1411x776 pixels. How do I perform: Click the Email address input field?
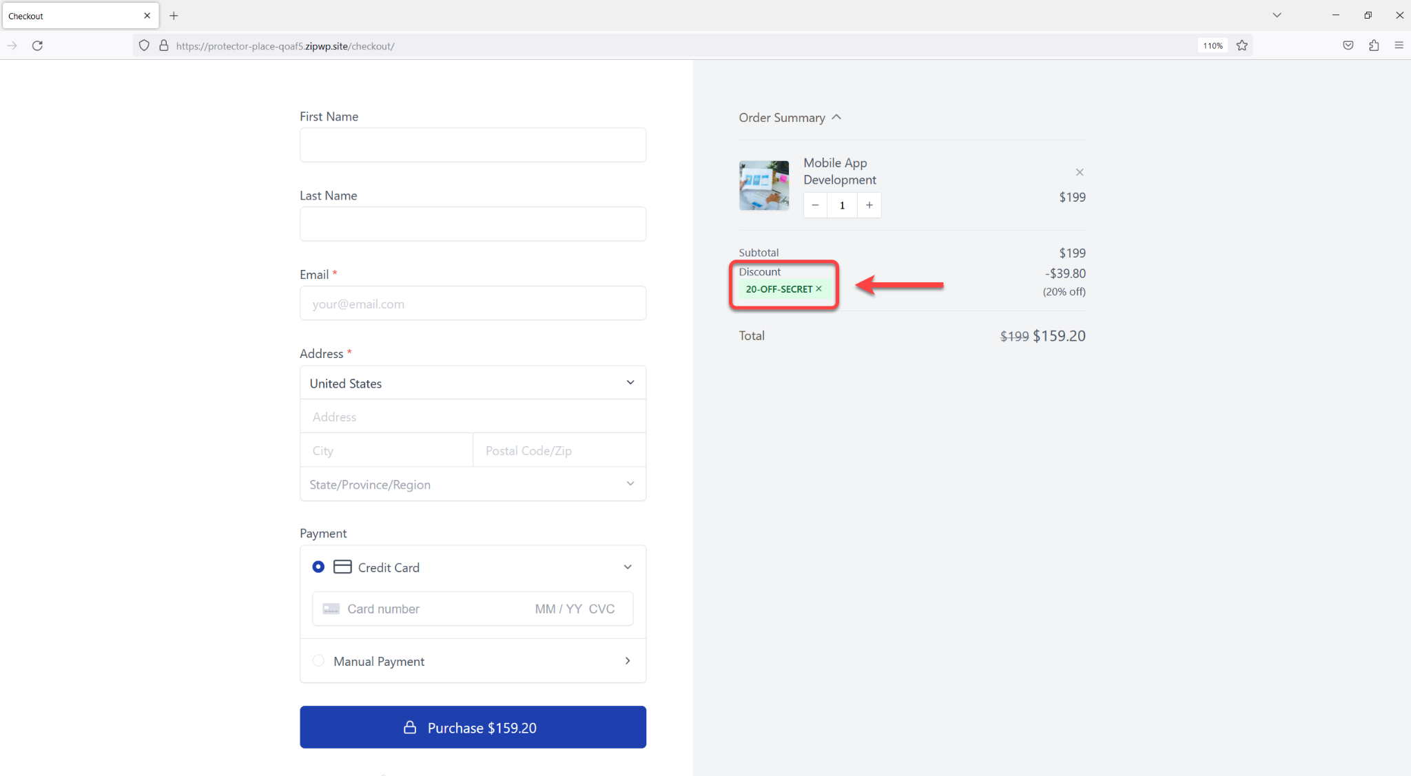(472, 303)
